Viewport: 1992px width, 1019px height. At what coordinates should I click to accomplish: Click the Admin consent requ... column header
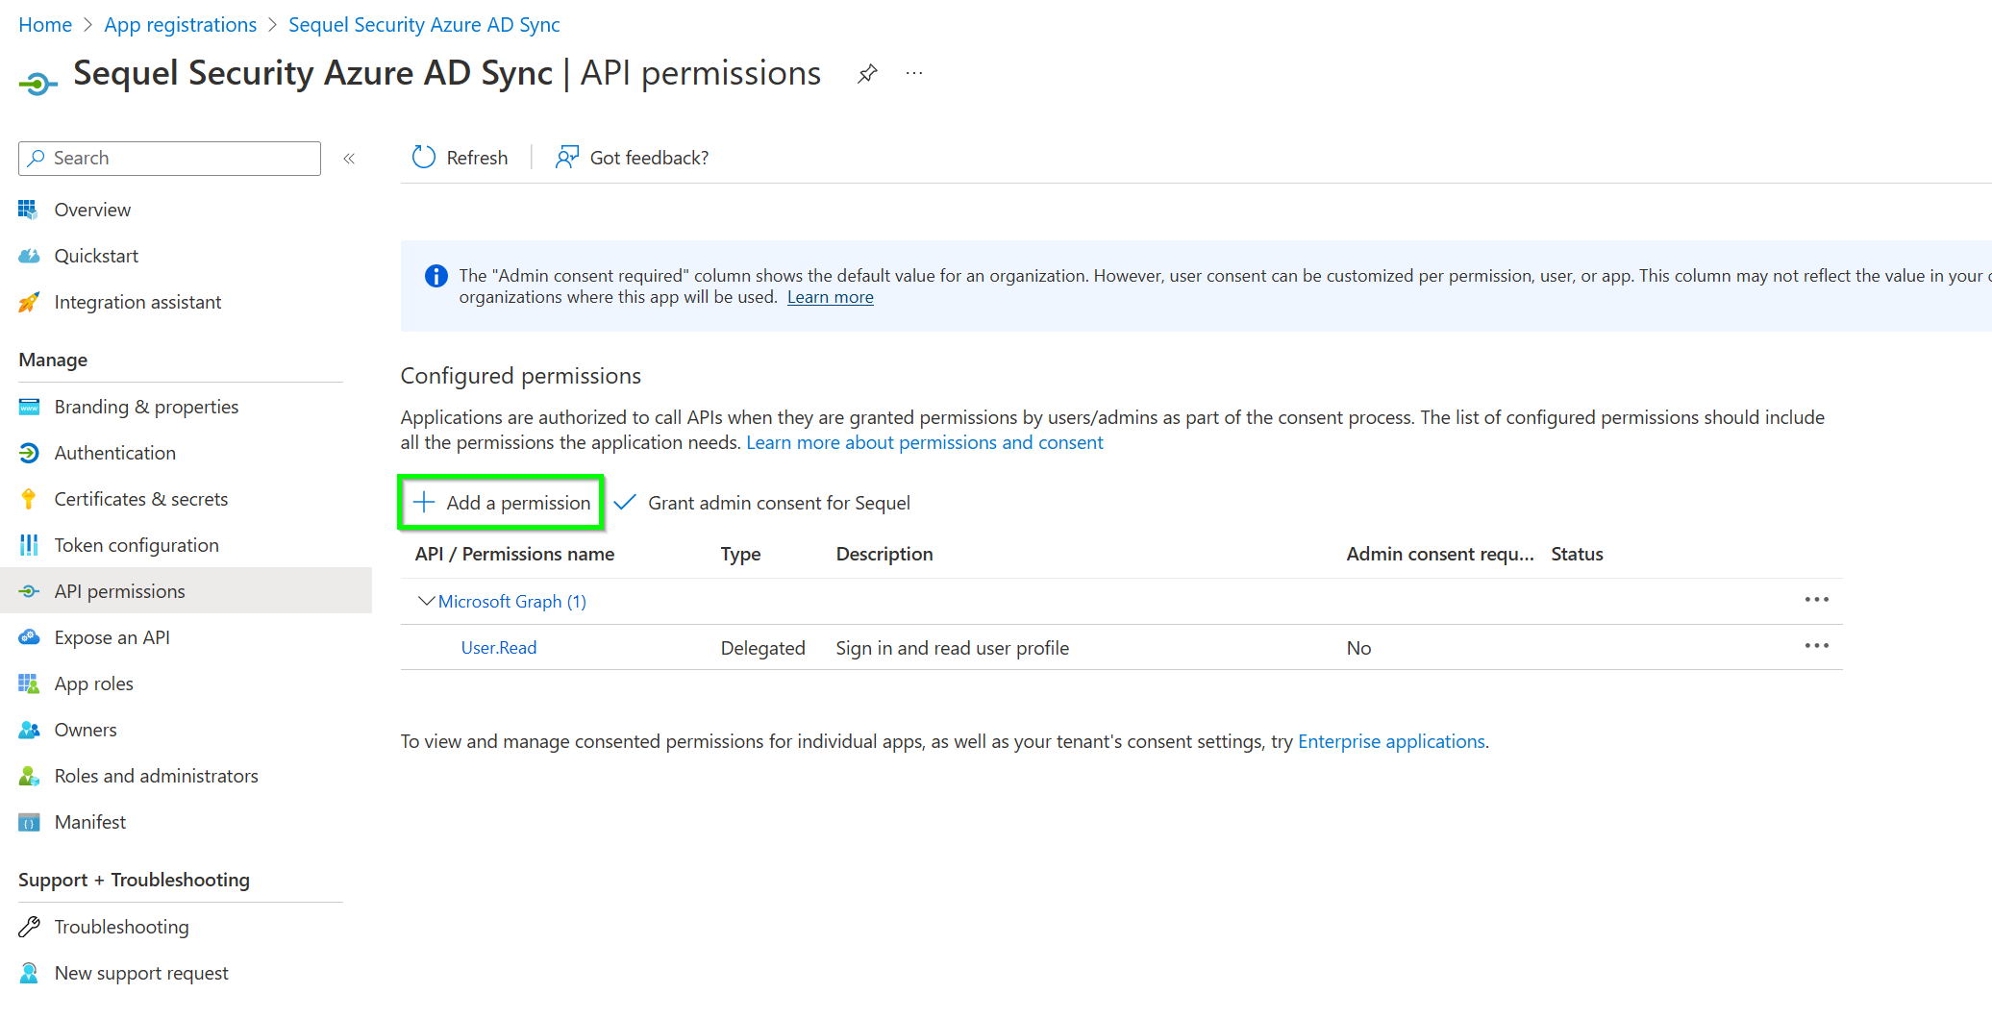[x=1440, y=554]
